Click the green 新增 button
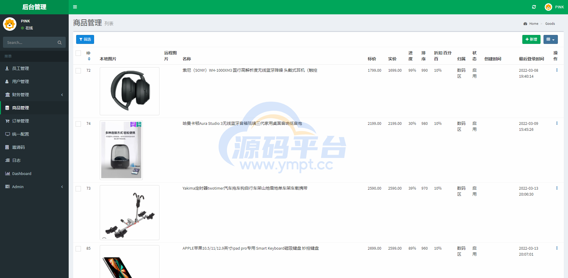568x278 pixels. pyautogui.click(x=531, y=39)
